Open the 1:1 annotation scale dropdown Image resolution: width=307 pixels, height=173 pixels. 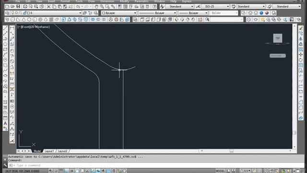245,171
